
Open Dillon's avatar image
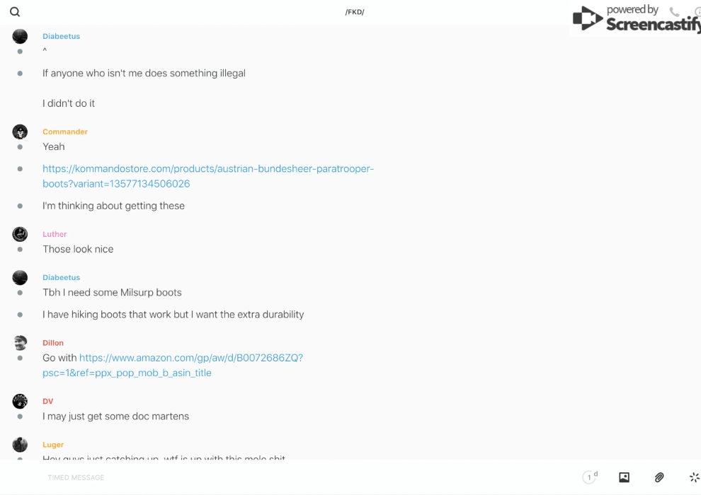point(20,343)
